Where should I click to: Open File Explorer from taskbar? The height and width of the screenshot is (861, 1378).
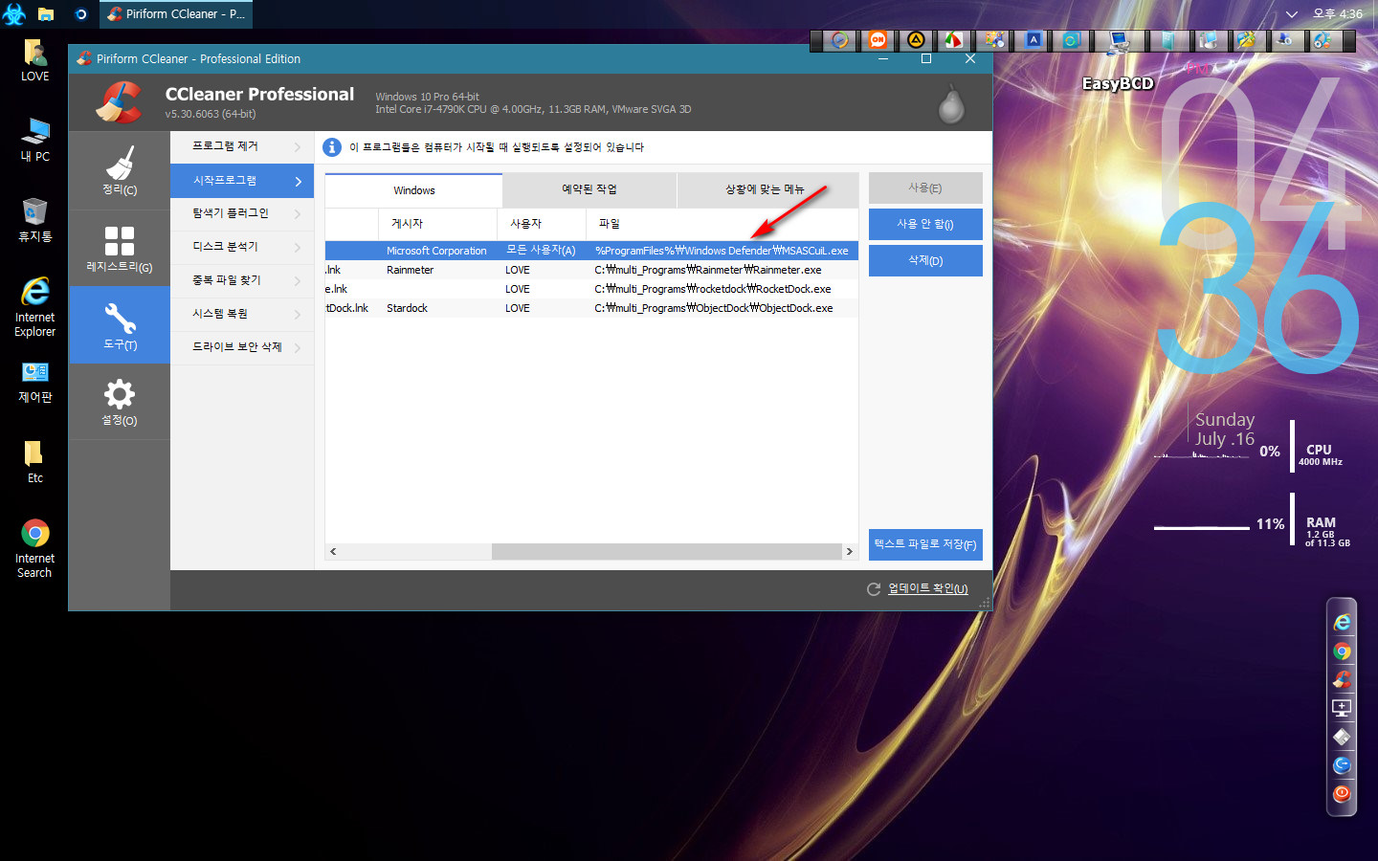pos(45,14)
